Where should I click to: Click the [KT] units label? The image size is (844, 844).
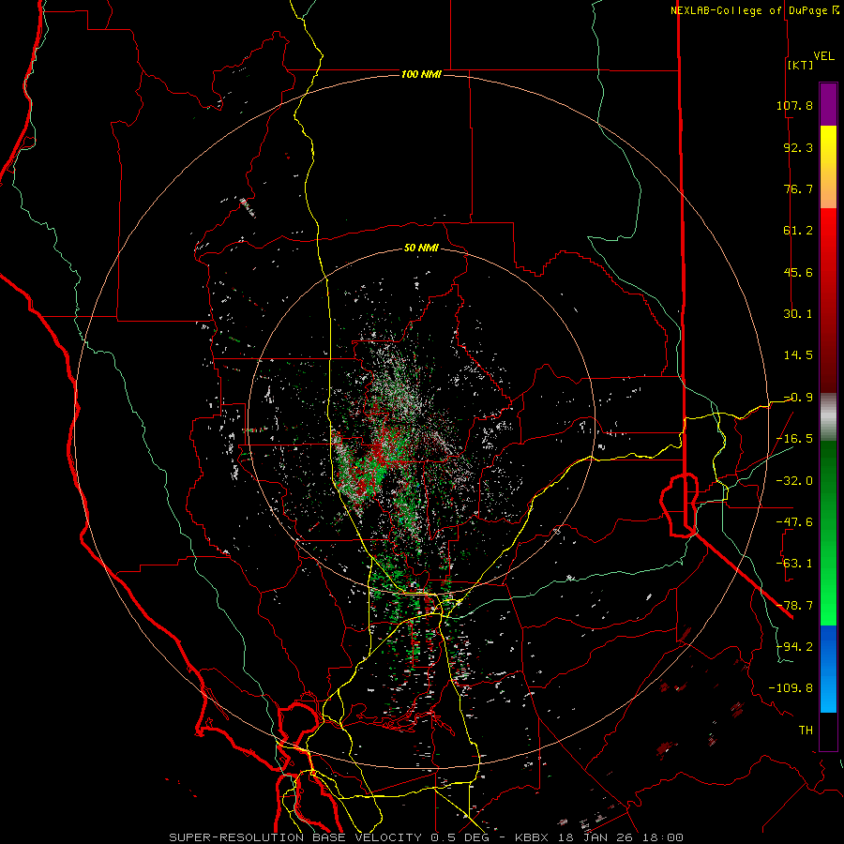coord(801,65)
